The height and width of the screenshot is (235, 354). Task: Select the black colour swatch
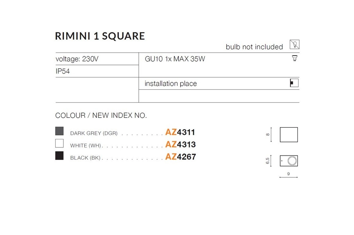click(60, 156)
